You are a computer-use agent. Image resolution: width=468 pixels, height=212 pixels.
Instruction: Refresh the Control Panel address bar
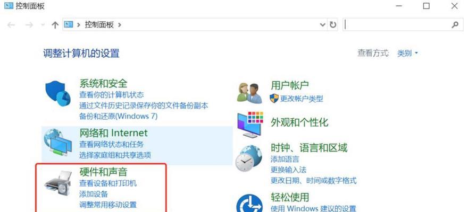click(333, 25)
